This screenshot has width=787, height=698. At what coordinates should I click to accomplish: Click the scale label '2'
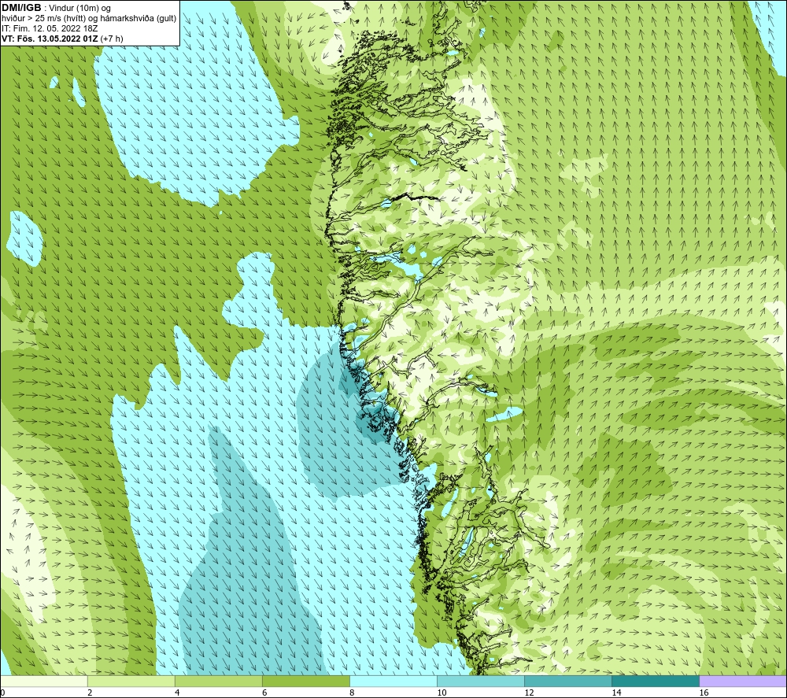(x=90, y=693)
